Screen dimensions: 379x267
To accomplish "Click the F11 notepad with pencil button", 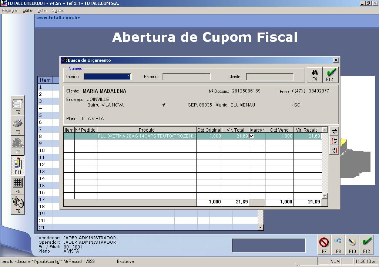I will click(x=18, y=165).
